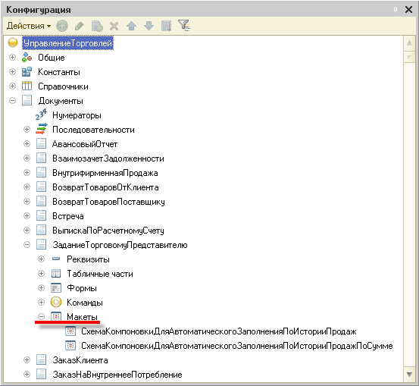Screen dimensions: 419x386
Task: Expand the ЗаказКлиента document
Action: (x=27, y=360)
